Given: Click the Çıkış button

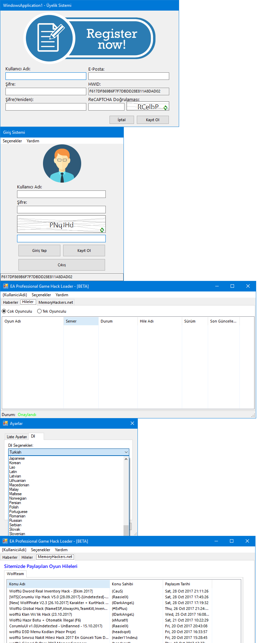Looking at the screenshot, I should 62,265.
